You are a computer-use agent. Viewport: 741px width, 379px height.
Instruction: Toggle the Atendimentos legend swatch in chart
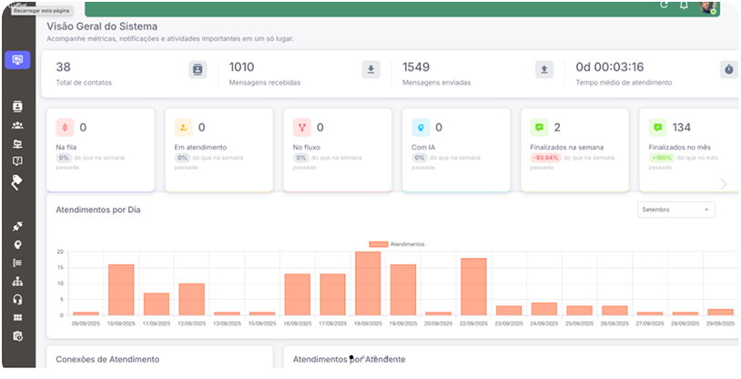(378, 244)
